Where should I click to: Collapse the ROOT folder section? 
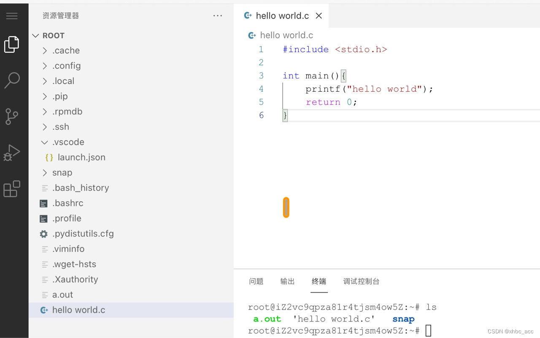pos(35,36)
